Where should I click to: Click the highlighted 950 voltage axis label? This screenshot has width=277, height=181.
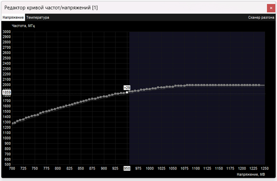tap(127, 168)
